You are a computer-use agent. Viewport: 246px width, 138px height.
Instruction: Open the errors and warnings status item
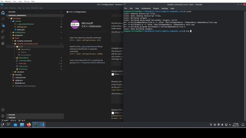pyautogui.click(x=22, y=120)
